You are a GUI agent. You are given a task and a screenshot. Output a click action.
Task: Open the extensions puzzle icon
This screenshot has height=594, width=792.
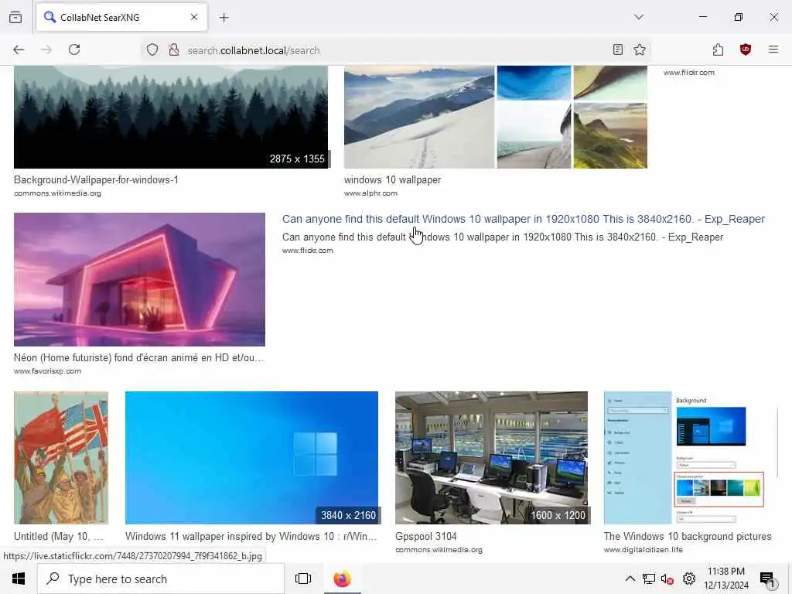pyautogui.click(x=719, y=49)
